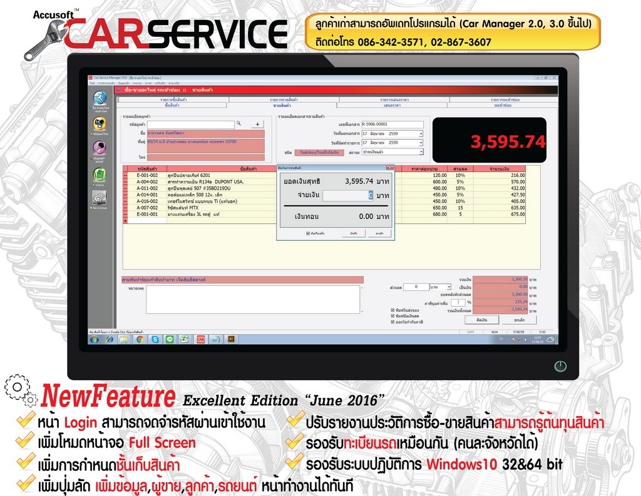Open LINE from the taskbar

tap(170, 340)
